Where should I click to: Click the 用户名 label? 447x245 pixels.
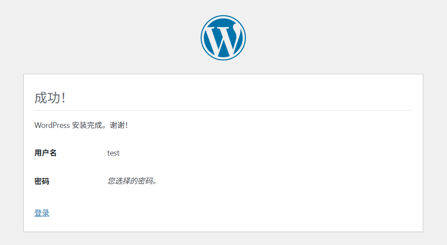pyautogui.click(x=45, y=153)
